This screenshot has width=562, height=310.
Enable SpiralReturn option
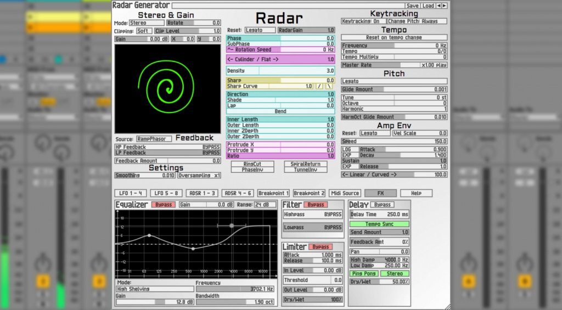click(305, 164)
